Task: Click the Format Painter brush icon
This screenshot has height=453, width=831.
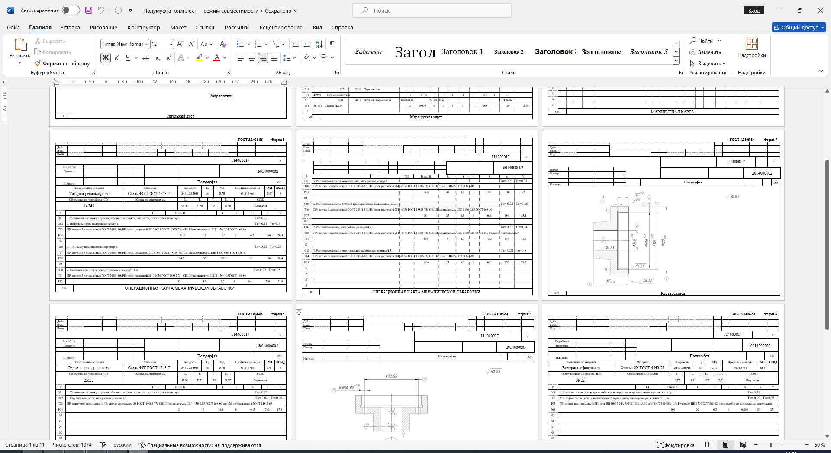Action: (38, 63)
